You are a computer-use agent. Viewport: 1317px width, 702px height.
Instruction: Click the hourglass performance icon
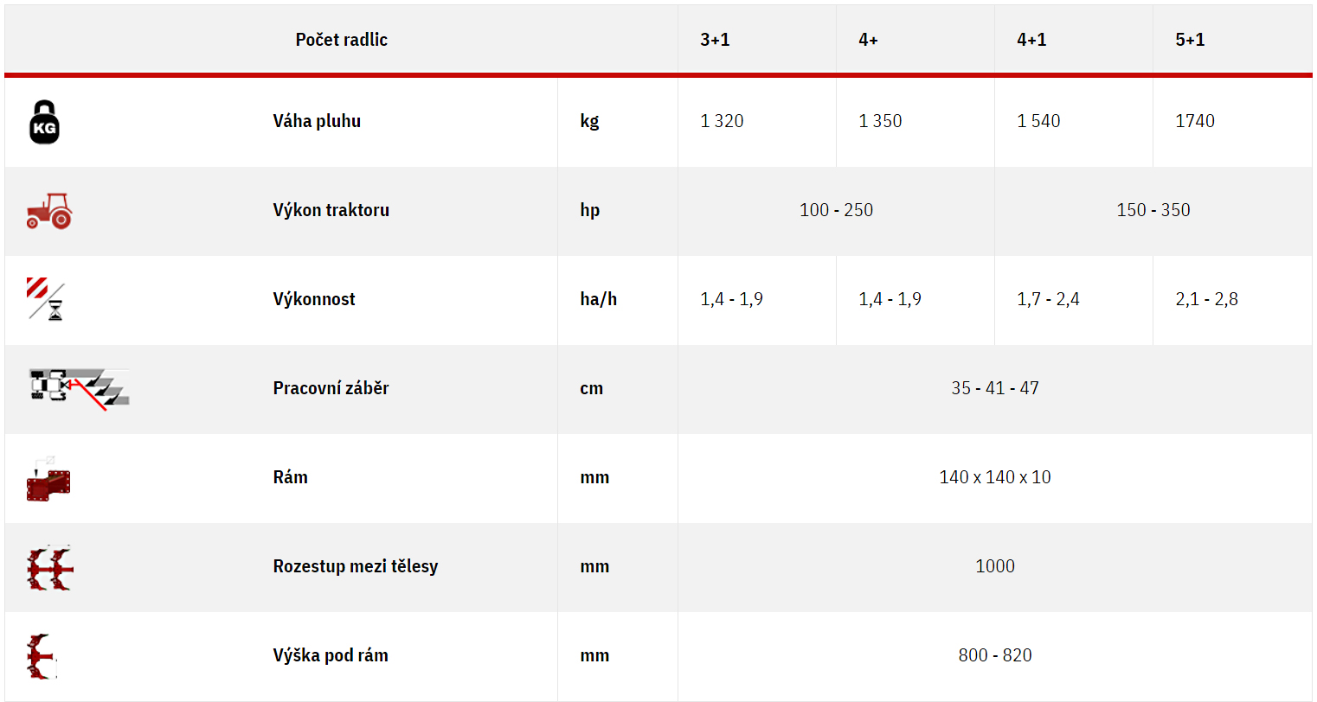pos(46,299)
